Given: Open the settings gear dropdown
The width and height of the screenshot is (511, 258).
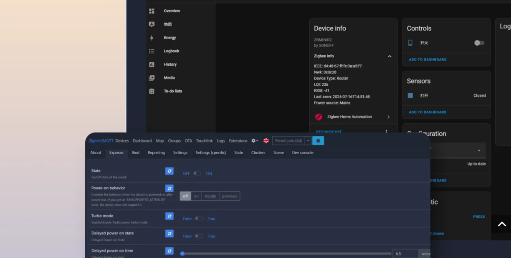Looking at the screenshot, I should click(255, 141).
